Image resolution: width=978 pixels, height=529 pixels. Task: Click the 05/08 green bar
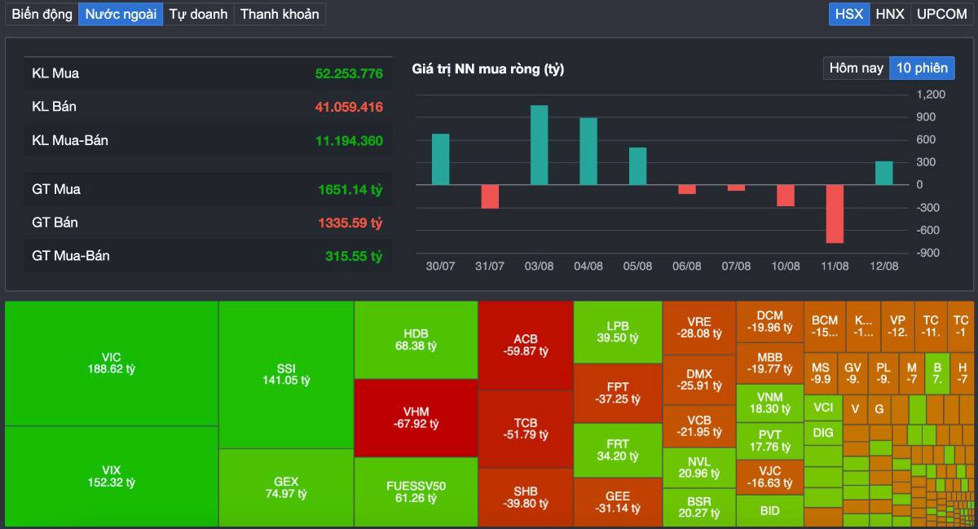637,166
